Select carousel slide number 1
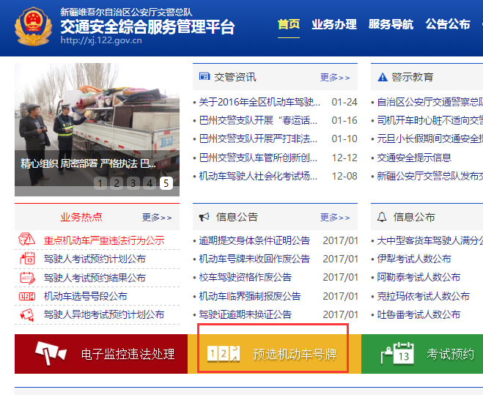The height and width of the screenshot is (395, 483). [x=100, y=183]
